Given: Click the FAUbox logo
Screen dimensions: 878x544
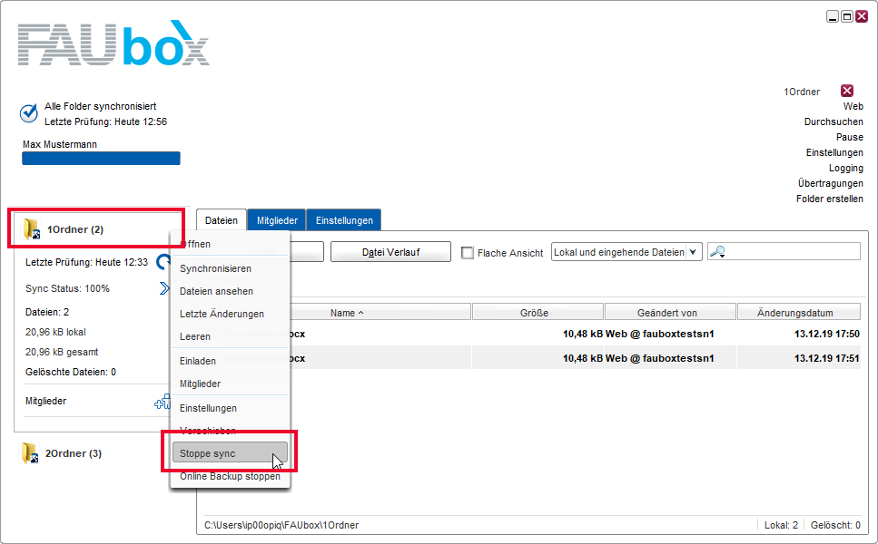Looking at the screenshot, I should pyautogui.click(x=113, y=44).
